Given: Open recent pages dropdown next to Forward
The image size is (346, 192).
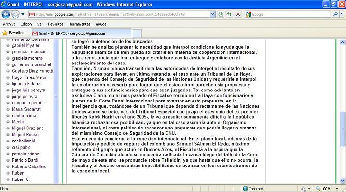Looking at the screenshot, I should (23, 14).
